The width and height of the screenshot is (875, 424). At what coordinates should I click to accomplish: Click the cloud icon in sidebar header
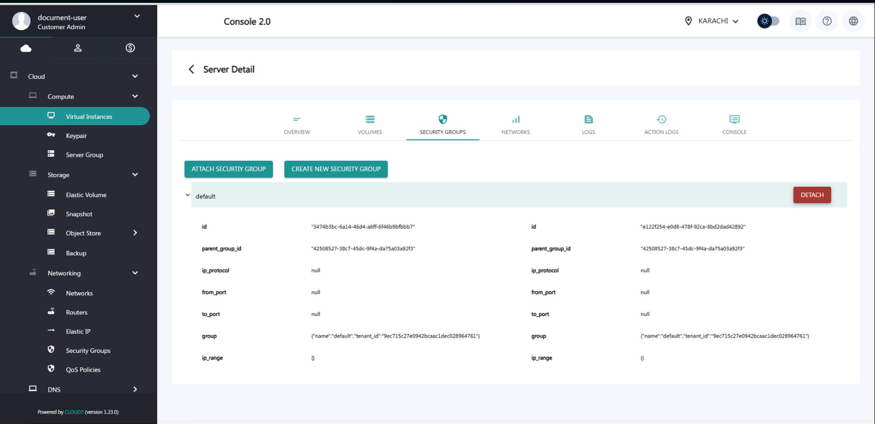(x=26, y=48)
